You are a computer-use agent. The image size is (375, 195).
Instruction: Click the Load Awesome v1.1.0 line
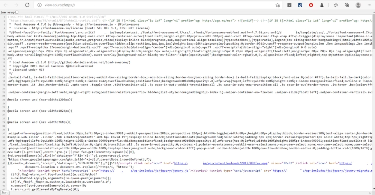tap(70, 62)
